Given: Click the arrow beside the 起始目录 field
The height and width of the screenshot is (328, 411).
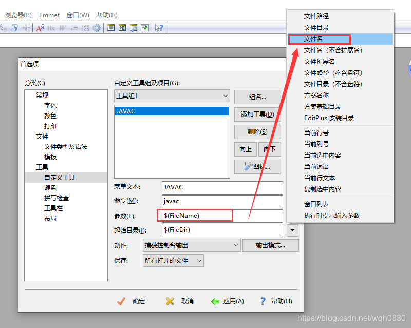Looking at the screenshot, I should 293,230.
